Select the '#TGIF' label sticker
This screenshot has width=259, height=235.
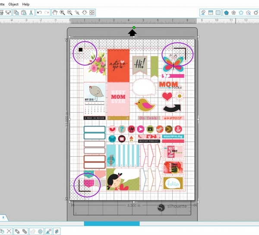173,118
